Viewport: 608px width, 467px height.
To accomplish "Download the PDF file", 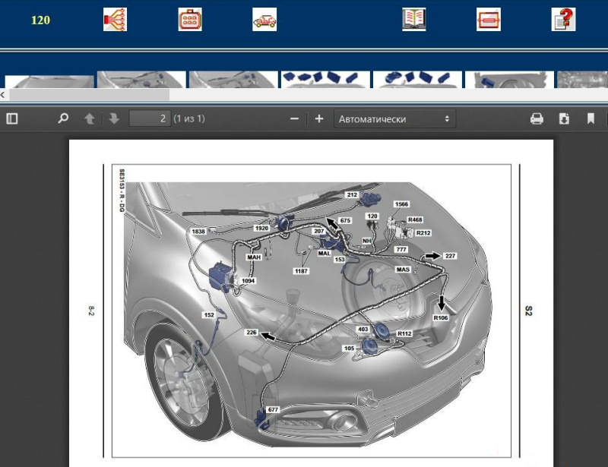I will click(x=564, y=118).
